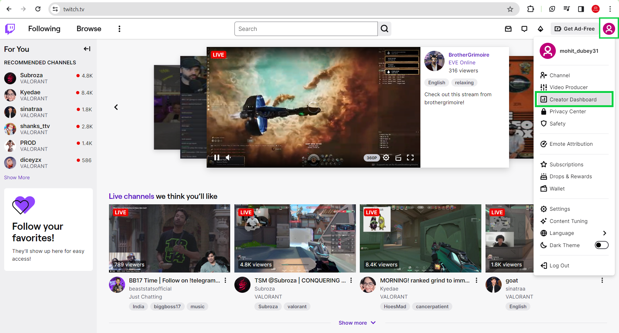The width and height of the screenshot is (619, 333).
Task: Click the relaxing tag
Action: pyautogui.click(x=464, y=83)
